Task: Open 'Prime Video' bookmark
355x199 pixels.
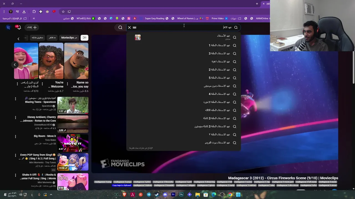Action: click(220, 19)
